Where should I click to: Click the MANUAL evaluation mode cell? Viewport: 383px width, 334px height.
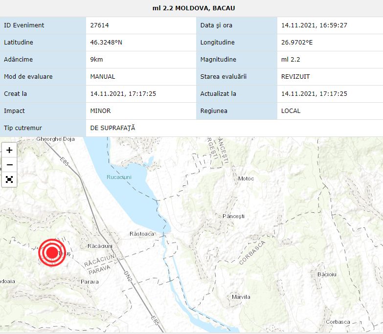(x=103, y=77)
